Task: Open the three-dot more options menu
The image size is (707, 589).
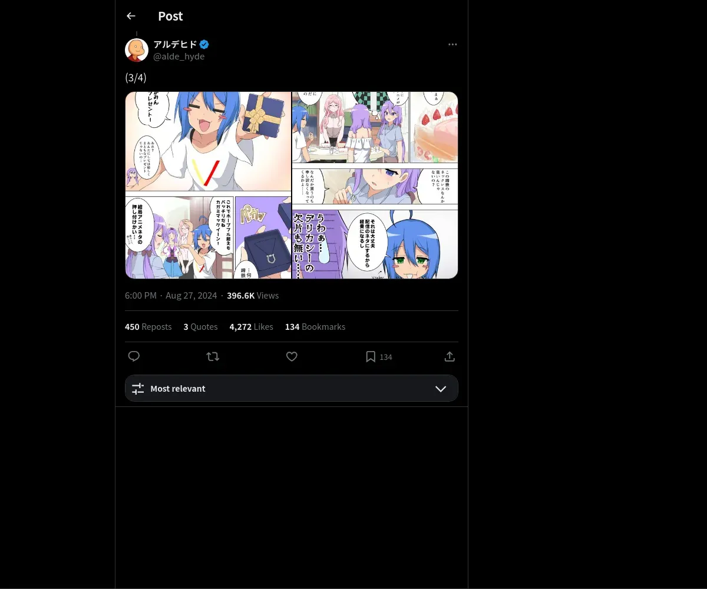Action: click(452, 44)
